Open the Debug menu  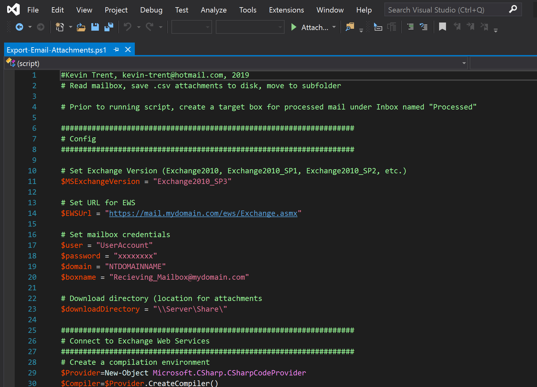151,10
